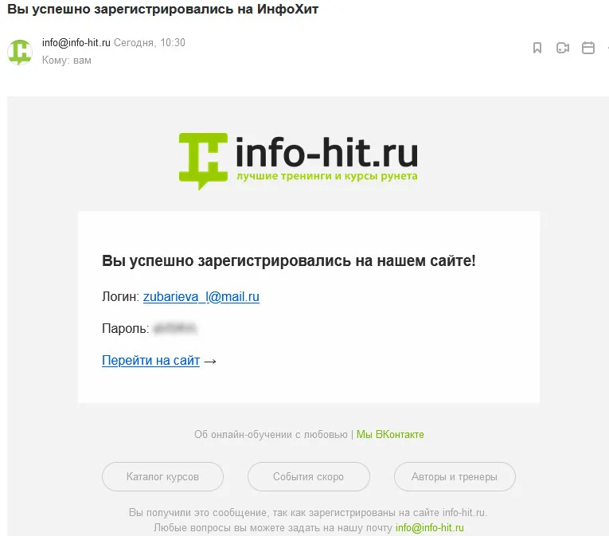Click sender address info@info-hit.ru in header
The image size is (609, 536).
tap(76, 42)
